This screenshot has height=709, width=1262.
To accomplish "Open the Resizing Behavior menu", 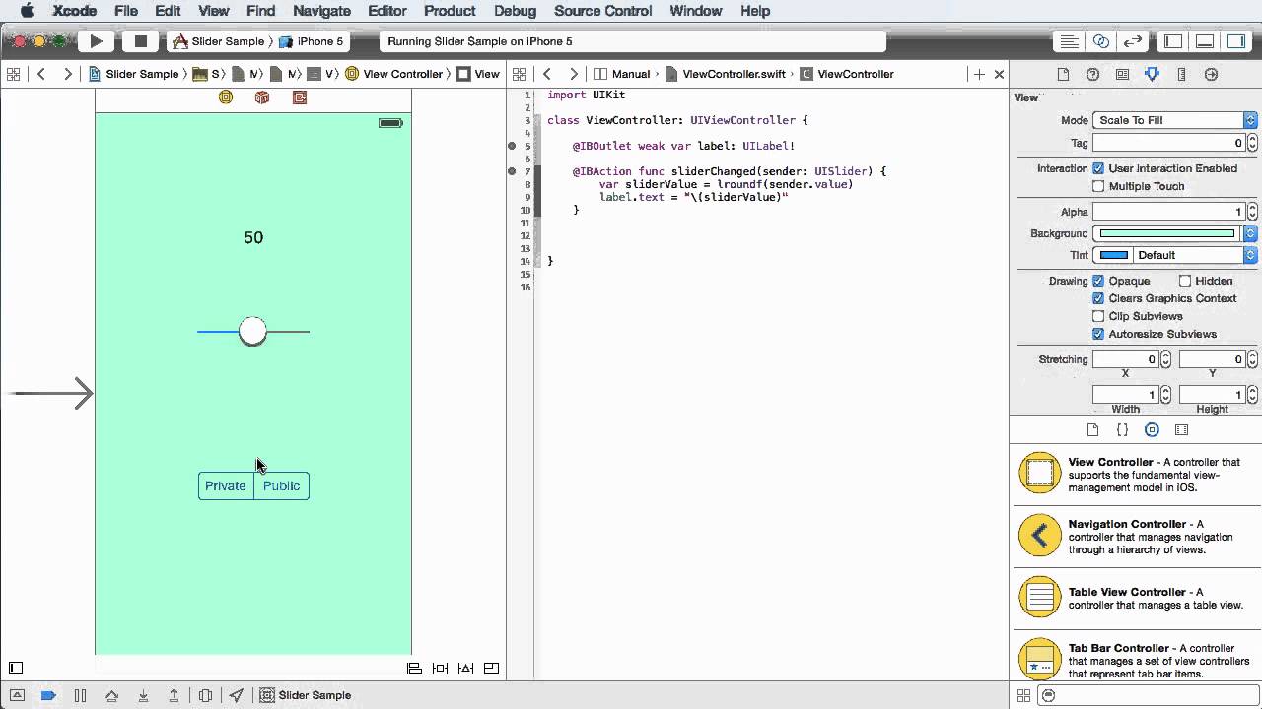I will pos(492,668).
